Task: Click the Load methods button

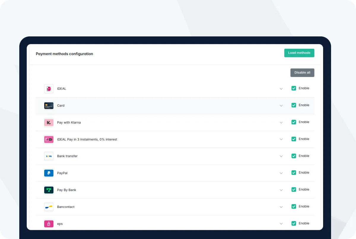Action: pos(299,53)
